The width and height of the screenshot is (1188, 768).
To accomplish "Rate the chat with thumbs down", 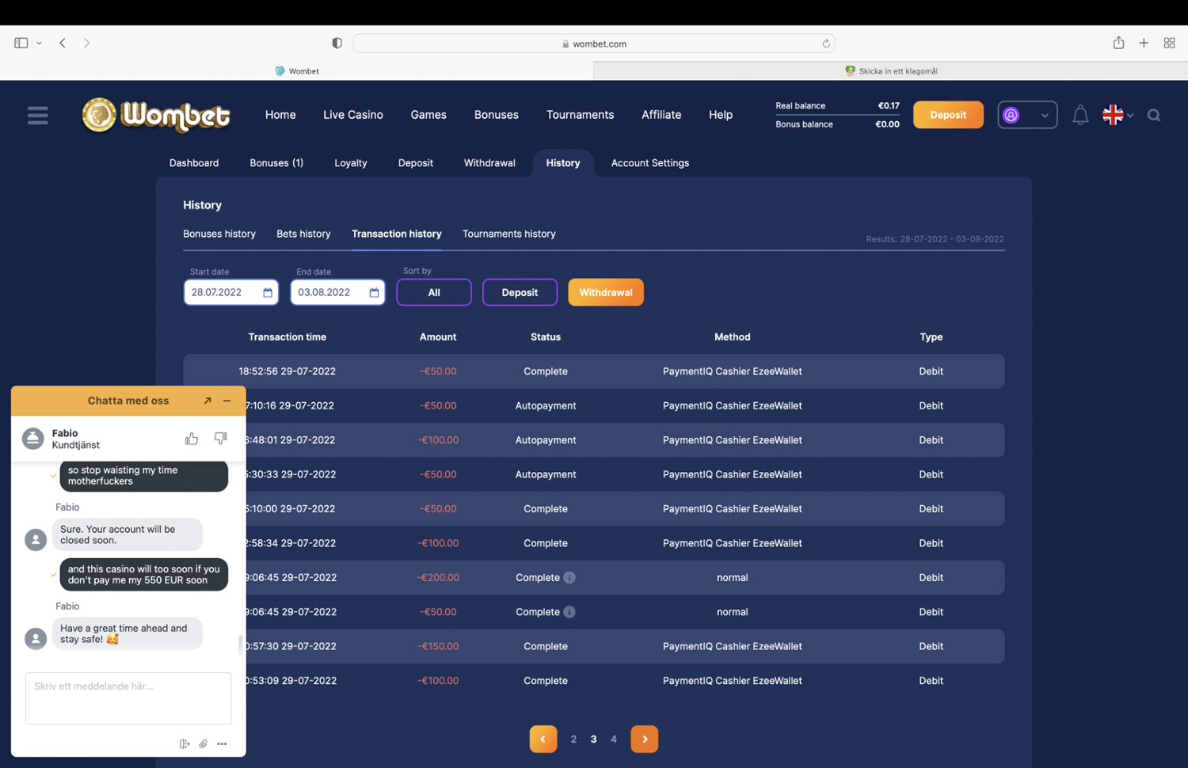I will pyautogui.click(x=221, y=439).
